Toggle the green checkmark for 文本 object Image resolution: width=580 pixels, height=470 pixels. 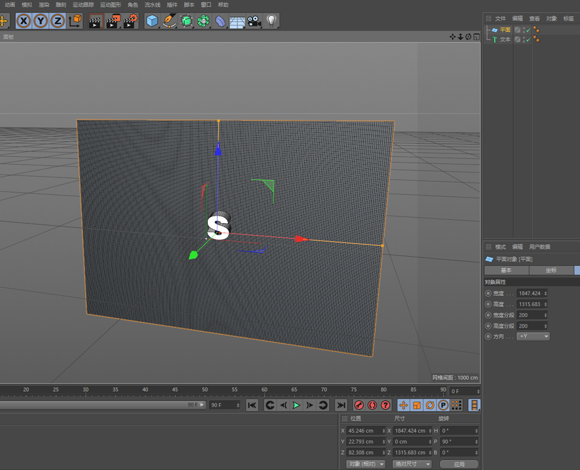528,40
